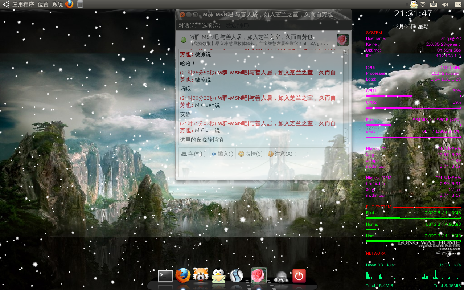
Task: Open the red panda app in dock
Action: 200,275
